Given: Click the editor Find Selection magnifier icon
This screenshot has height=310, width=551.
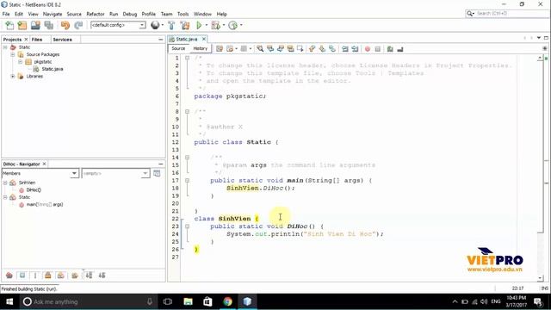Looking at the screenshot, I should (260, 49).
